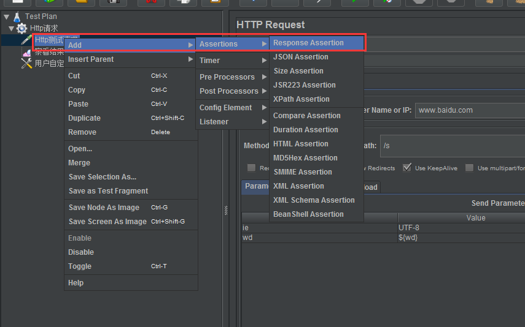Open the Insert Parent submenu
Image resolution: width=525 pixels, height=327 pixels.
(x=130, y=59)
